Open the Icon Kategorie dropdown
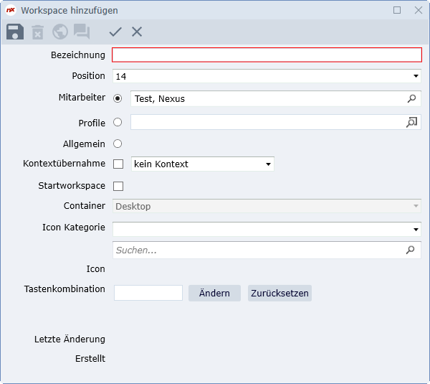Image resolution: width=430 pixels, height=384 pixels. pos(416,229)
